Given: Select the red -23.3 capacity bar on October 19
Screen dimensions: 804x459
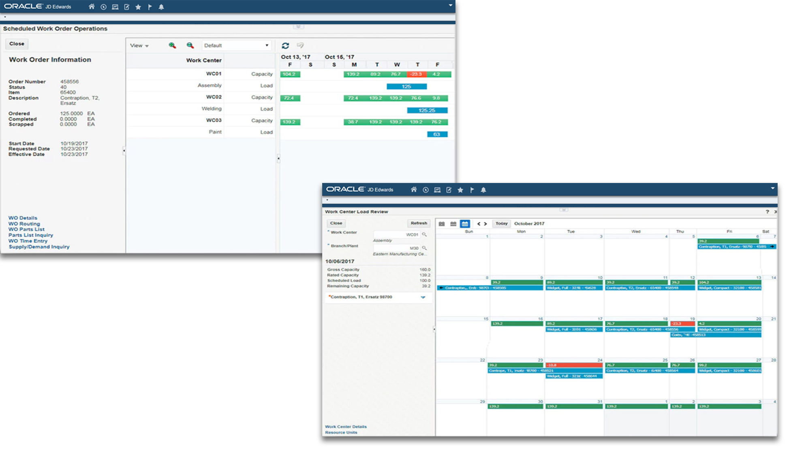Looking at the screenshot, I should (x=682, y=323).
